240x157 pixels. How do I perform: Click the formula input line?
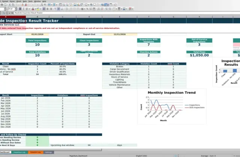(127, 13)
